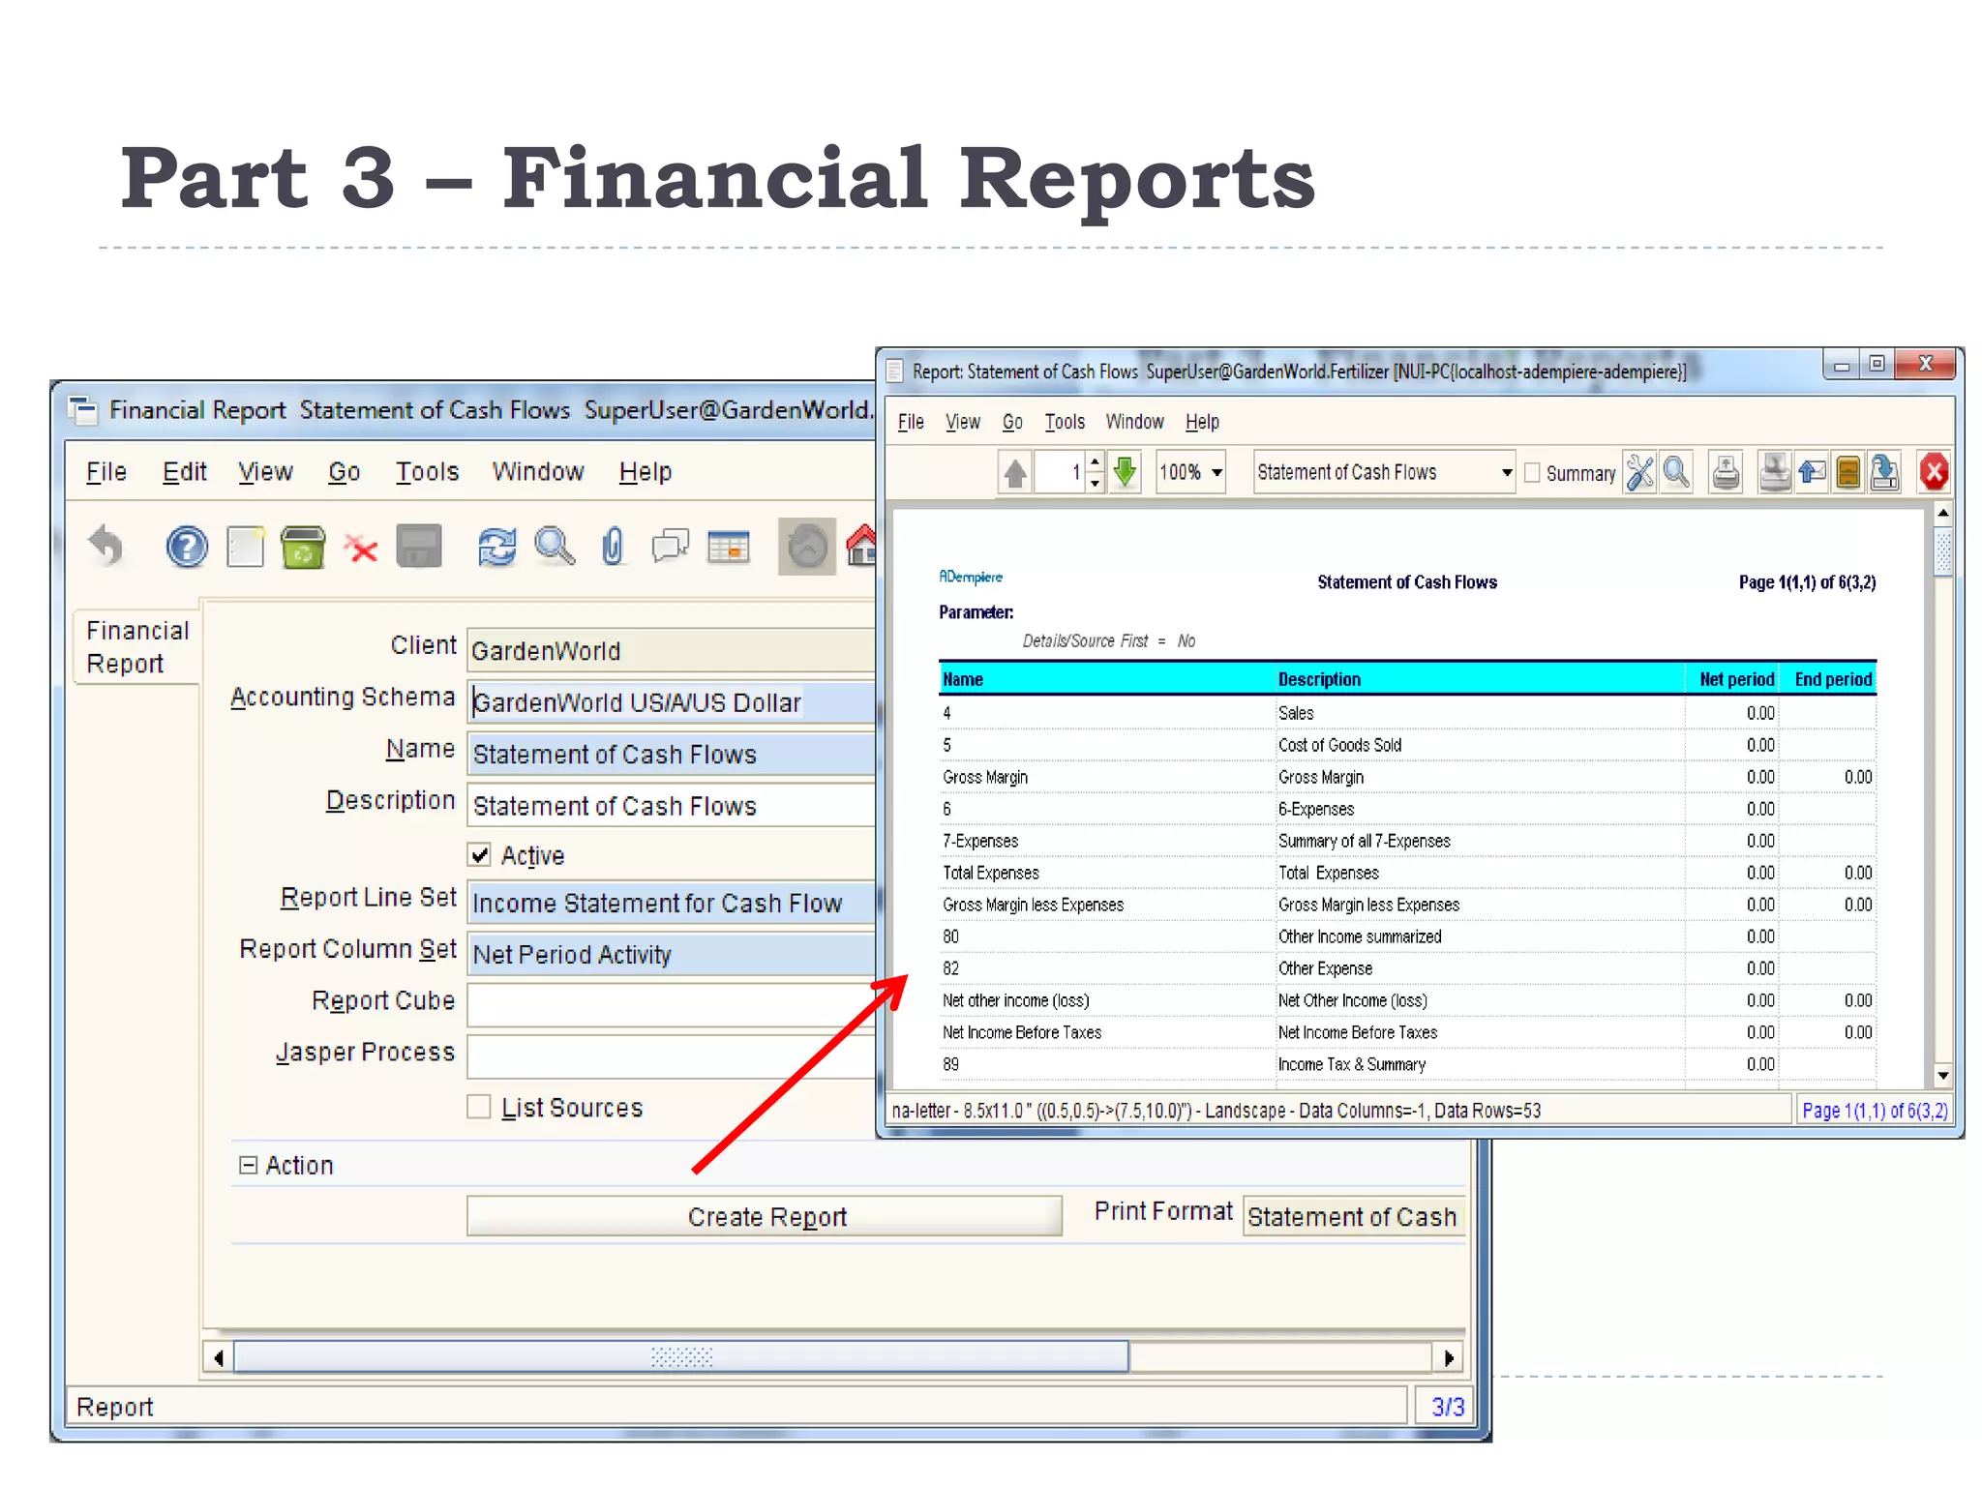Open the Print Format field
Viewport: 1982px width, 1486px height.
click(1354, 1216)
